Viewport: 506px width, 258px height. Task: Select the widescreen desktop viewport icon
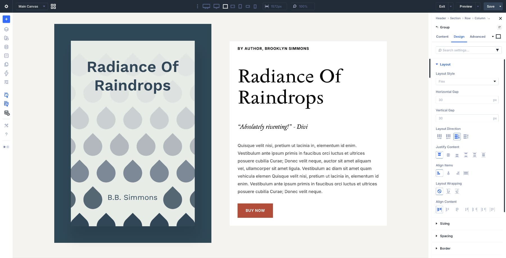[x=206, y=6]
